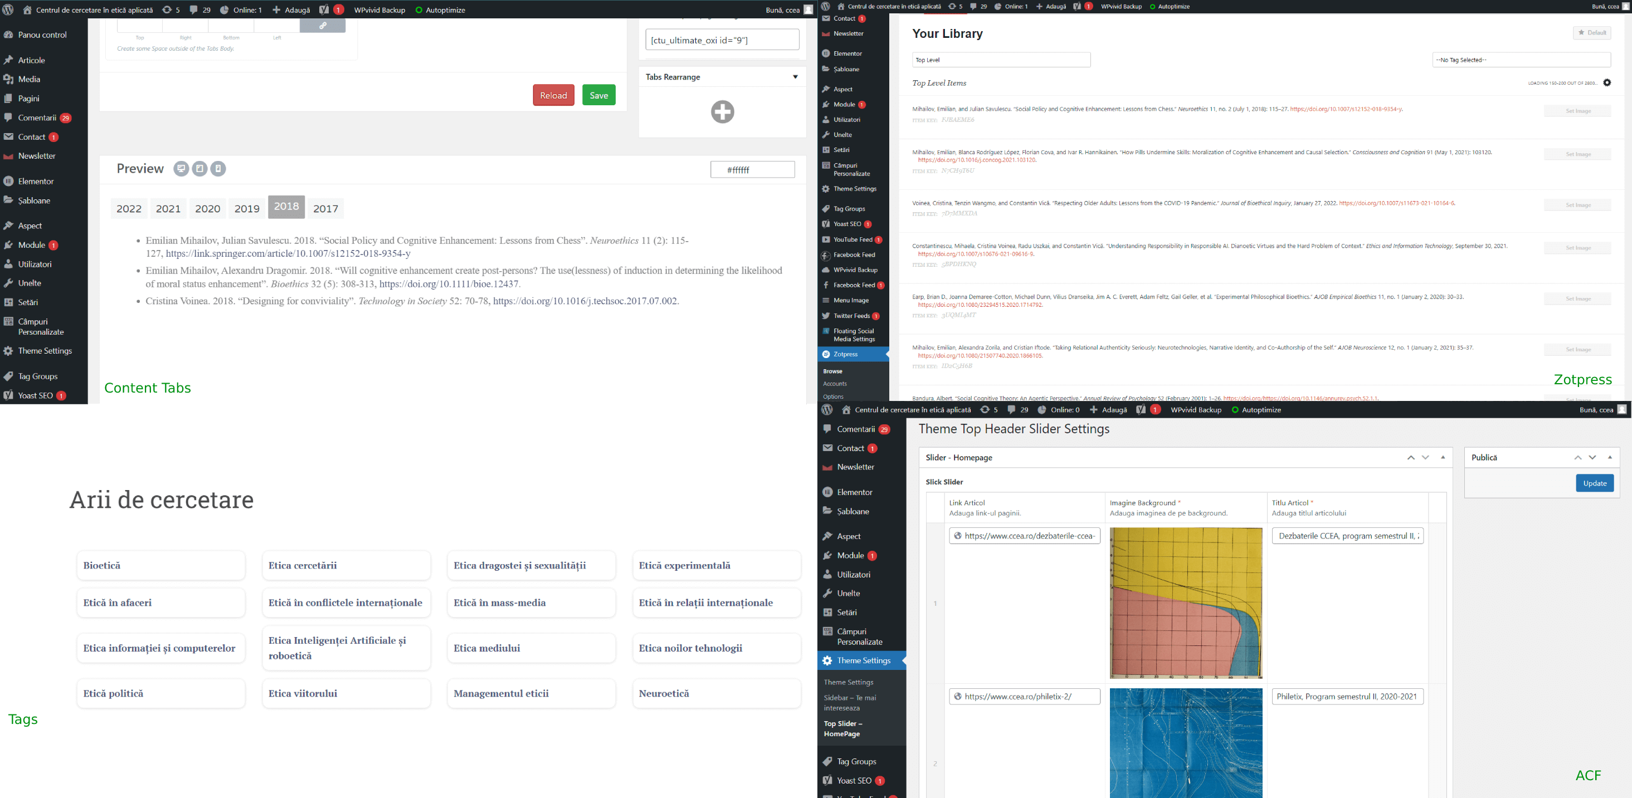1632x798 pixels.
Task: Click the blue Update button
Action: click(x=1594, y=483)
